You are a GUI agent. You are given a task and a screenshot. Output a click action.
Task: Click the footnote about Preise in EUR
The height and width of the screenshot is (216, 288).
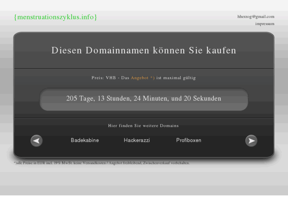tap(101, 163)
